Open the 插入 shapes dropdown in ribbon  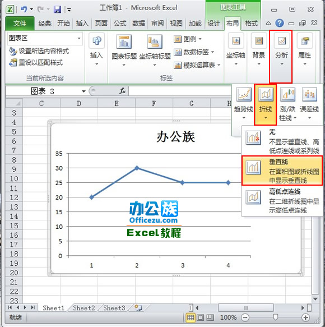click(96, 50)
